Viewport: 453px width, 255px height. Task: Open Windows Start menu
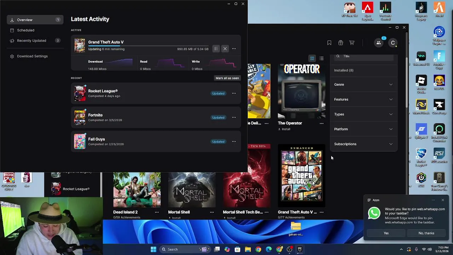click(x=153, y=249)
